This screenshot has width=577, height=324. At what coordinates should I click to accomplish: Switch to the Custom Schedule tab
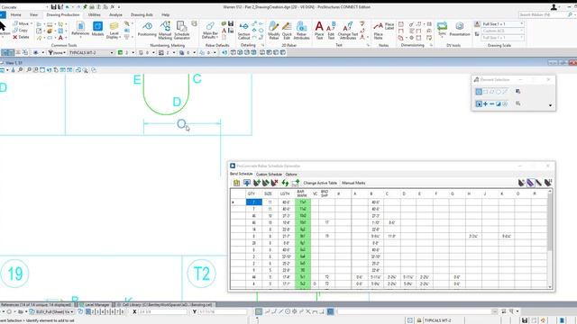point(269,175)
